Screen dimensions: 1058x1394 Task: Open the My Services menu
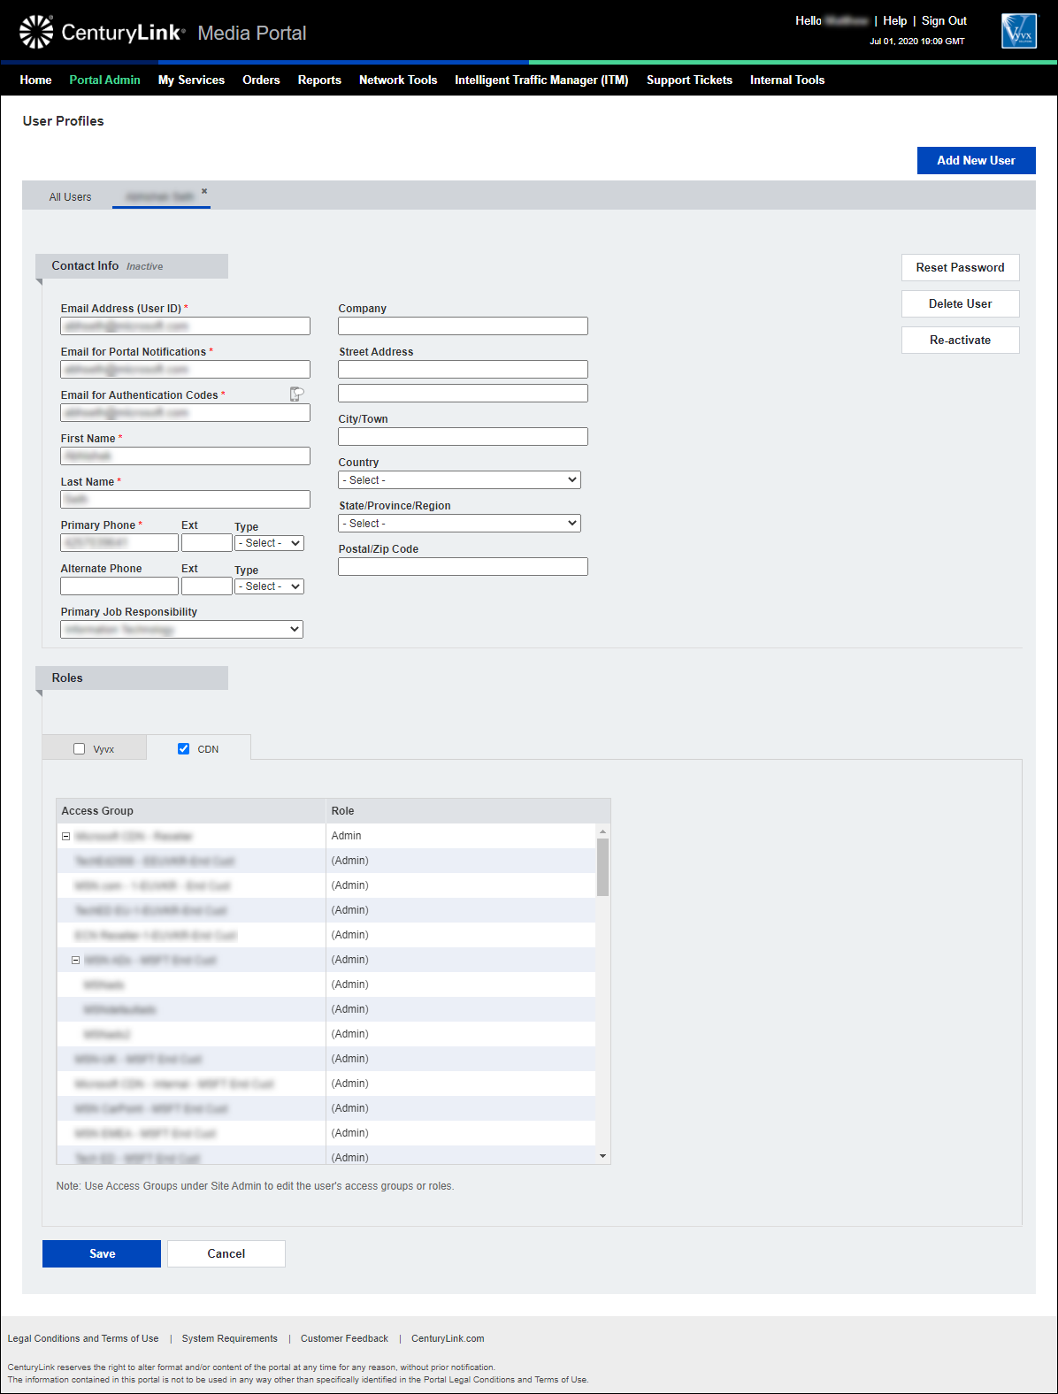point(191,80)
